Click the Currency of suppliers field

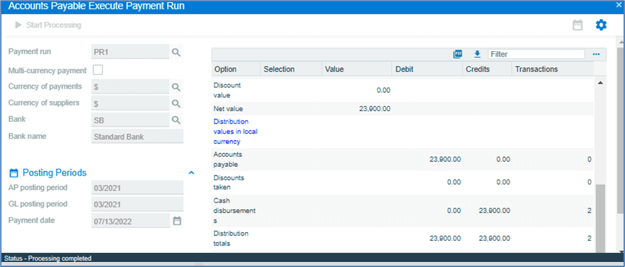[131, 103]
